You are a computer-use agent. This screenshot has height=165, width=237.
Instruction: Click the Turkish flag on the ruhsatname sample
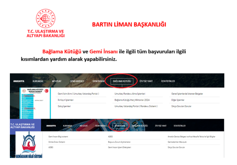tap(47, 91)
